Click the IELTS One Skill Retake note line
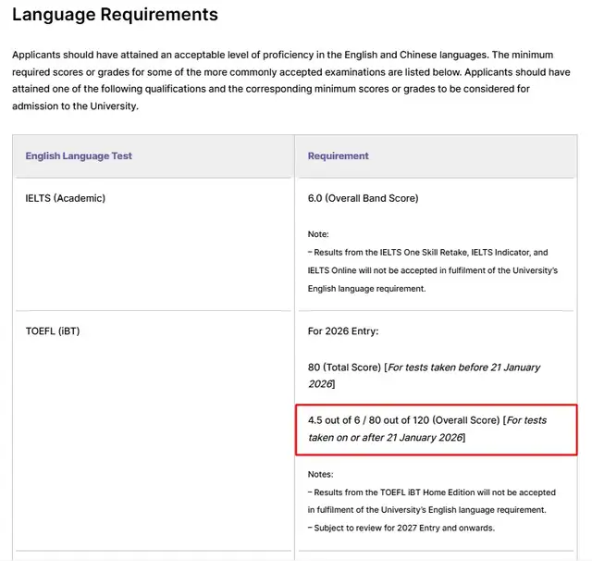 coord(427,252)
